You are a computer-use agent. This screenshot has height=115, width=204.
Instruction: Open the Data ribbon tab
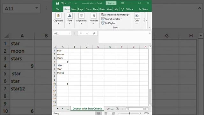coord(95,9)
